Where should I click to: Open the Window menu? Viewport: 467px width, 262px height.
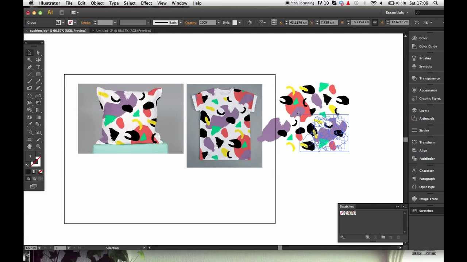click(x=180, y=3)
